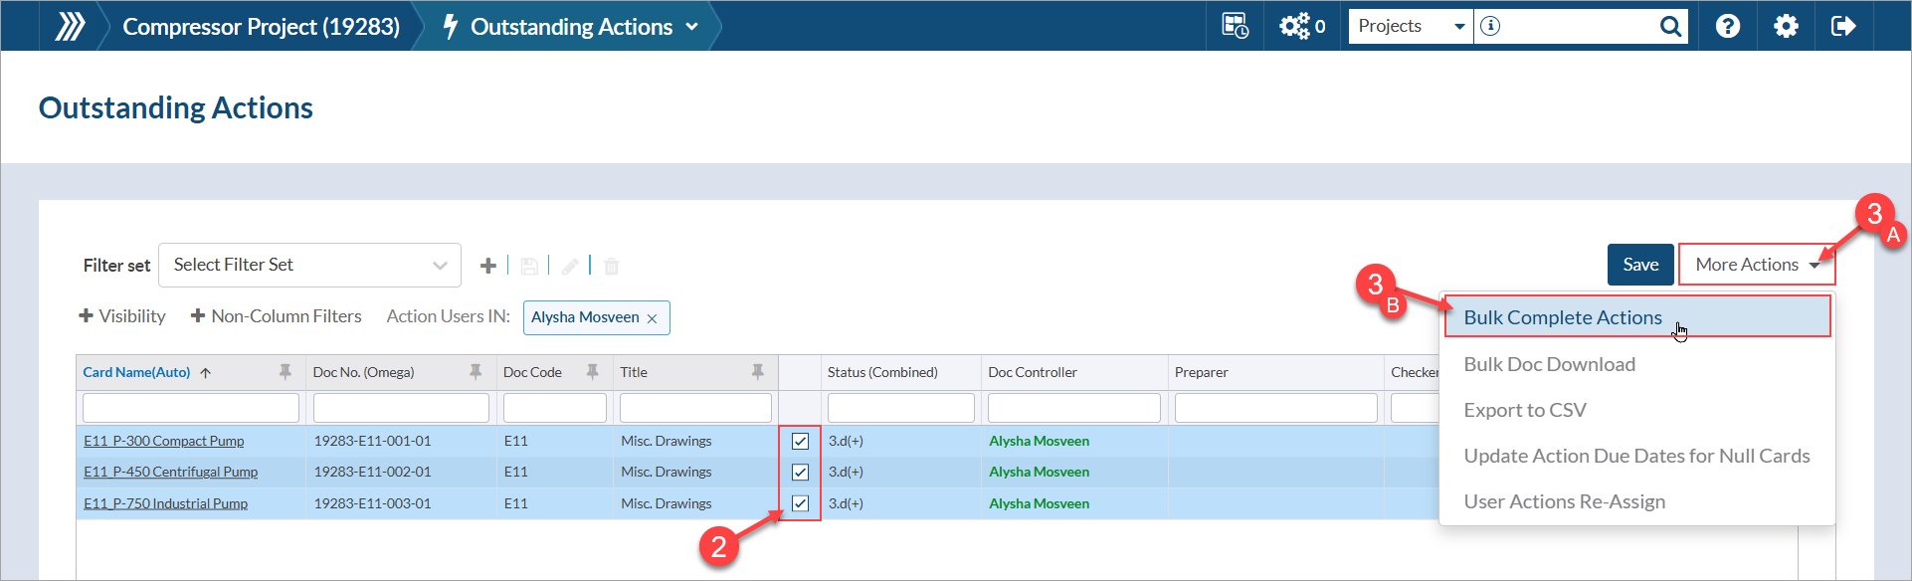
Task: Sort by Doc No. (Omega) column header
Action: [x=363, y=372]
